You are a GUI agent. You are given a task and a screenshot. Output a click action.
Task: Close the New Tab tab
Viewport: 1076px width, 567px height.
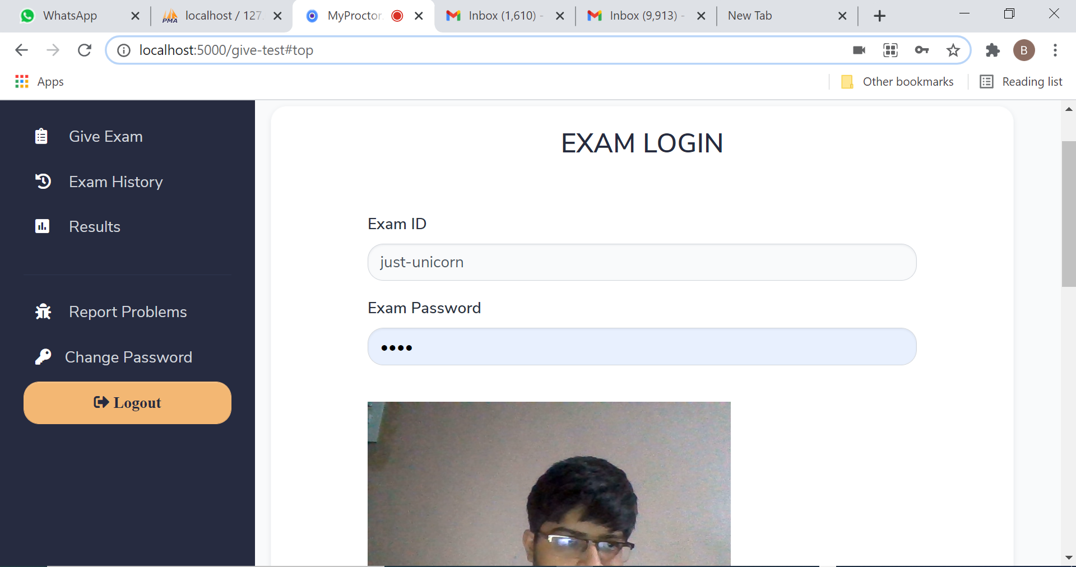pos(842,16)
